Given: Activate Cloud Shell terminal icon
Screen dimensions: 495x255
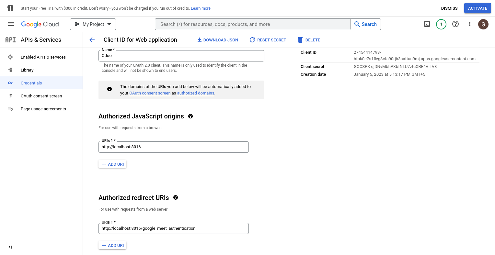Looking at the screenshot, I should click(x=427, y=24).
